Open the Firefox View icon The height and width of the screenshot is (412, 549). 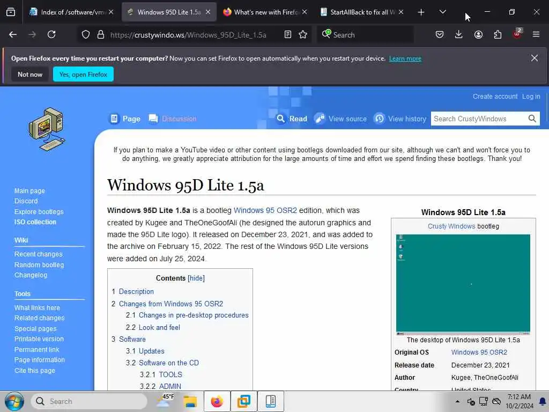coord(11,12)
